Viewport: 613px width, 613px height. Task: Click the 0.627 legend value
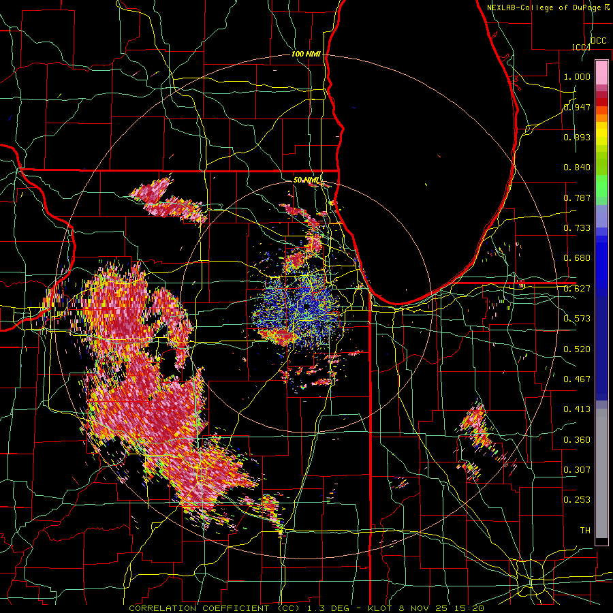coord(577,289)
